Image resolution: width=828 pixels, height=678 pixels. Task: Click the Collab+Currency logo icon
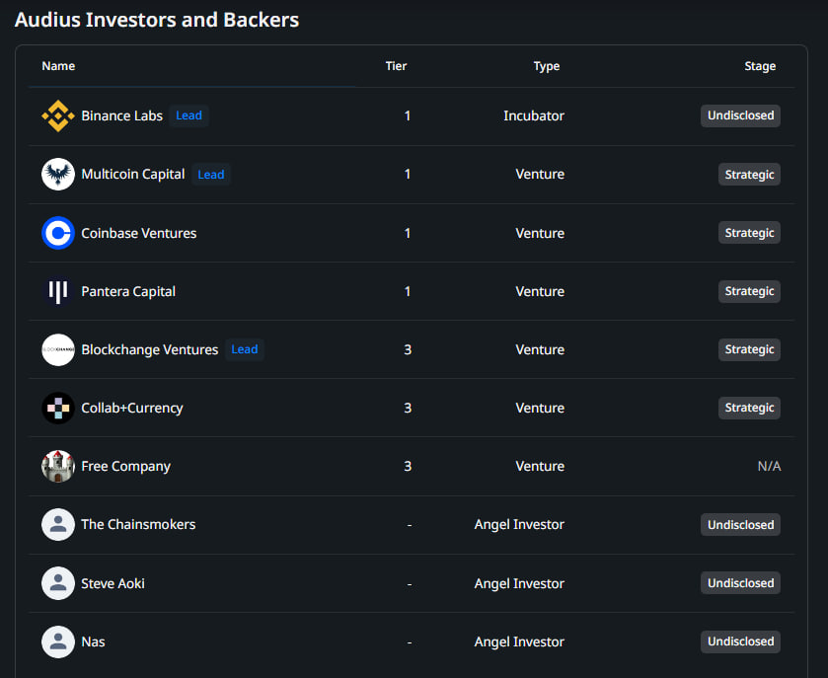click(58, 408)
